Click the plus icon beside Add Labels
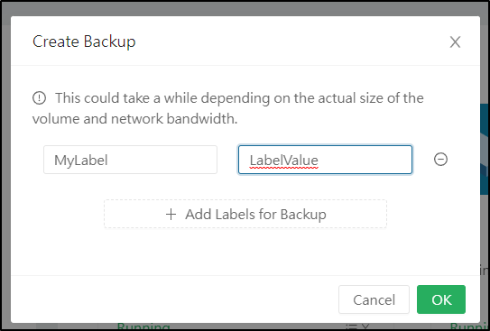The width and height of the screenshot is (490, 331). [x=171, y=215]
